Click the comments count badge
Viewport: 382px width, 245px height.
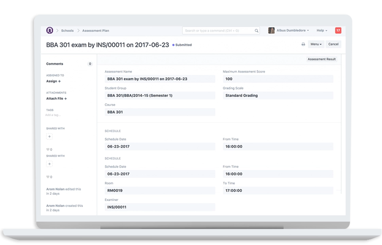click(x=90, y=64)
